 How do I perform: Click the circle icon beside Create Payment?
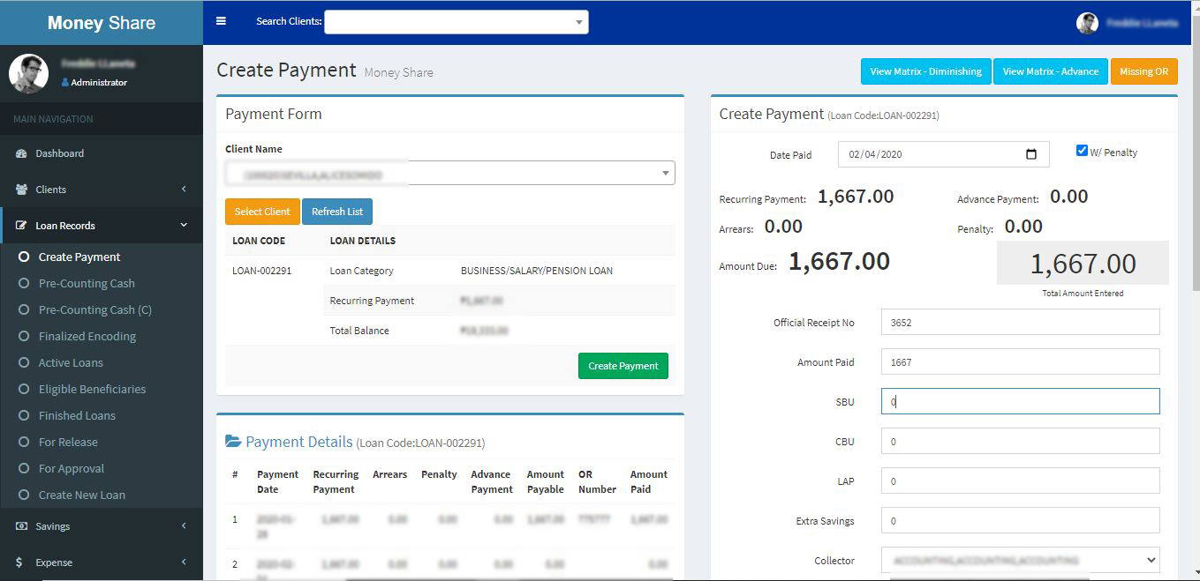point(24,257)
